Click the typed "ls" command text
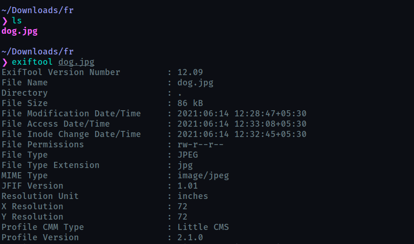Image resolution: width=414 pixels, height=244 pixels. point(17,21)
